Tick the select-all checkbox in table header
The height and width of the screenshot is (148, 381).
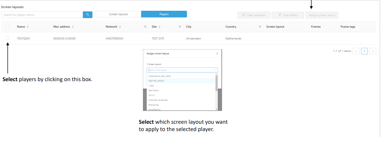[7, 27]
